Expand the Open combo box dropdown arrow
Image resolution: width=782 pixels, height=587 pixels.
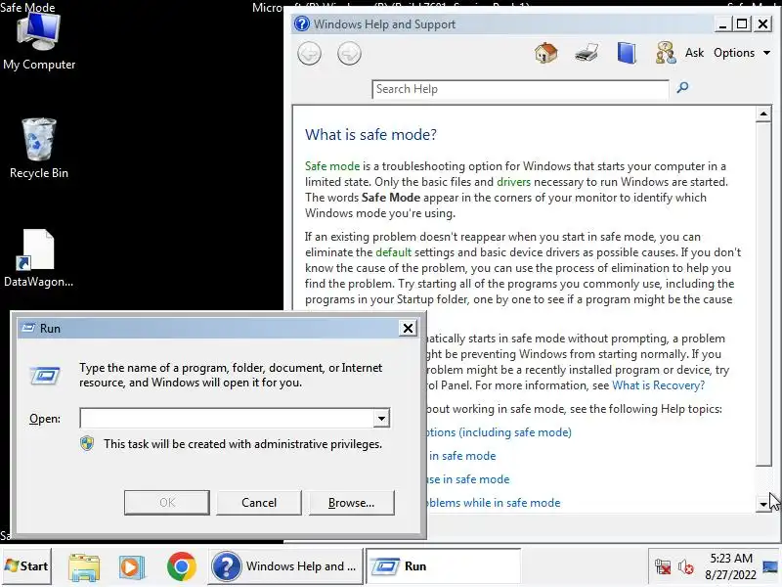click(381, 419)
